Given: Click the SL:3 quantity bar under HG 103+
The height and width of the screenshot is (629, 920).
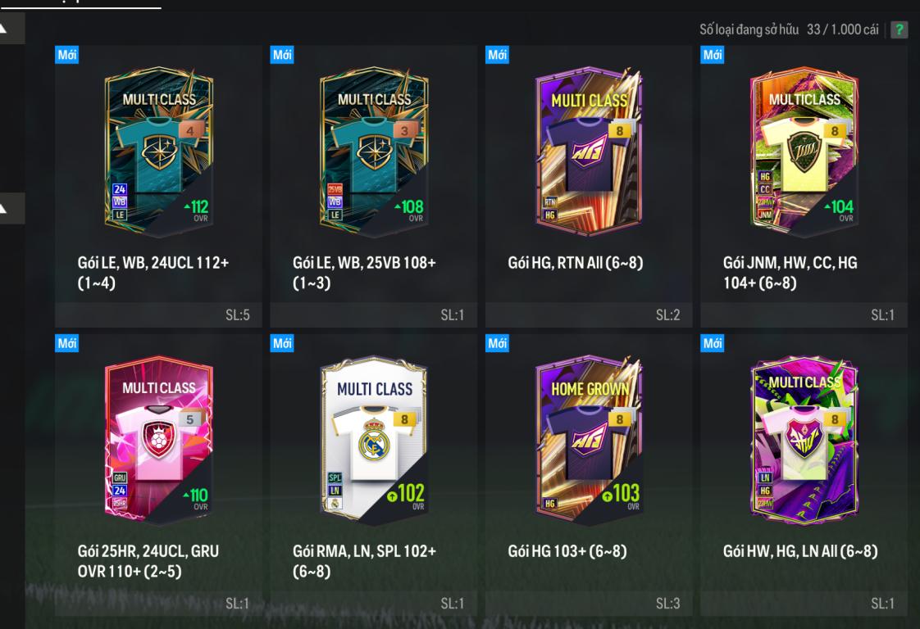Looking at the screenshot, I should [589, 604].
